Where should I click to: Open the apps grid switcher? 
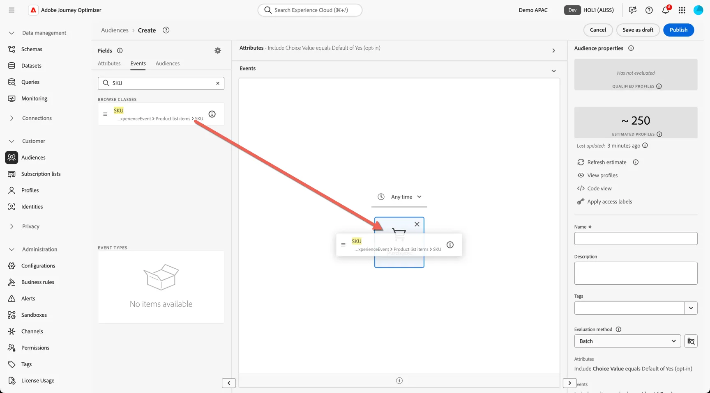682,10
